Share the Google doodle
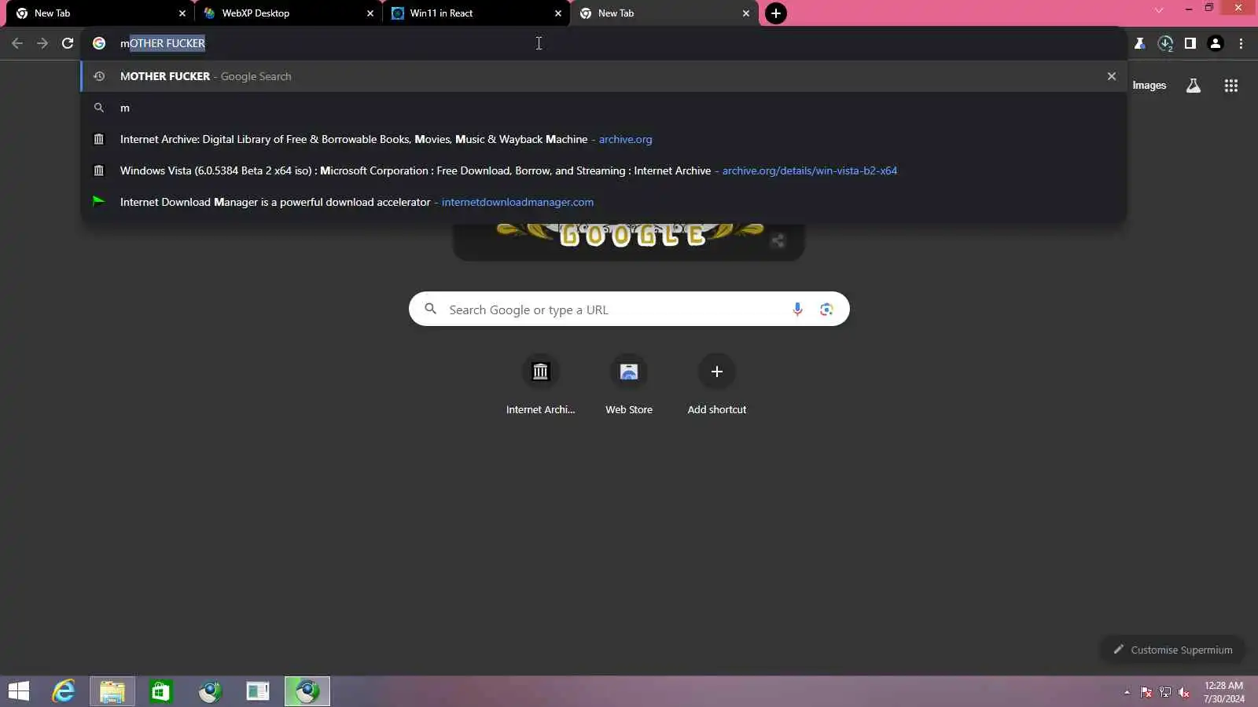The width and height of the screenshot is (1258, 707). tap(778, 241)
